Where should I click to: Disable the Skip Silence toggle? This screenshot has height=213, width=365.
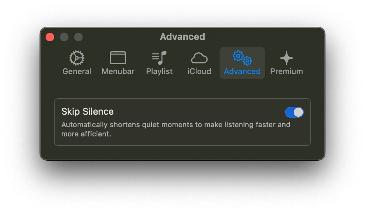294,112
